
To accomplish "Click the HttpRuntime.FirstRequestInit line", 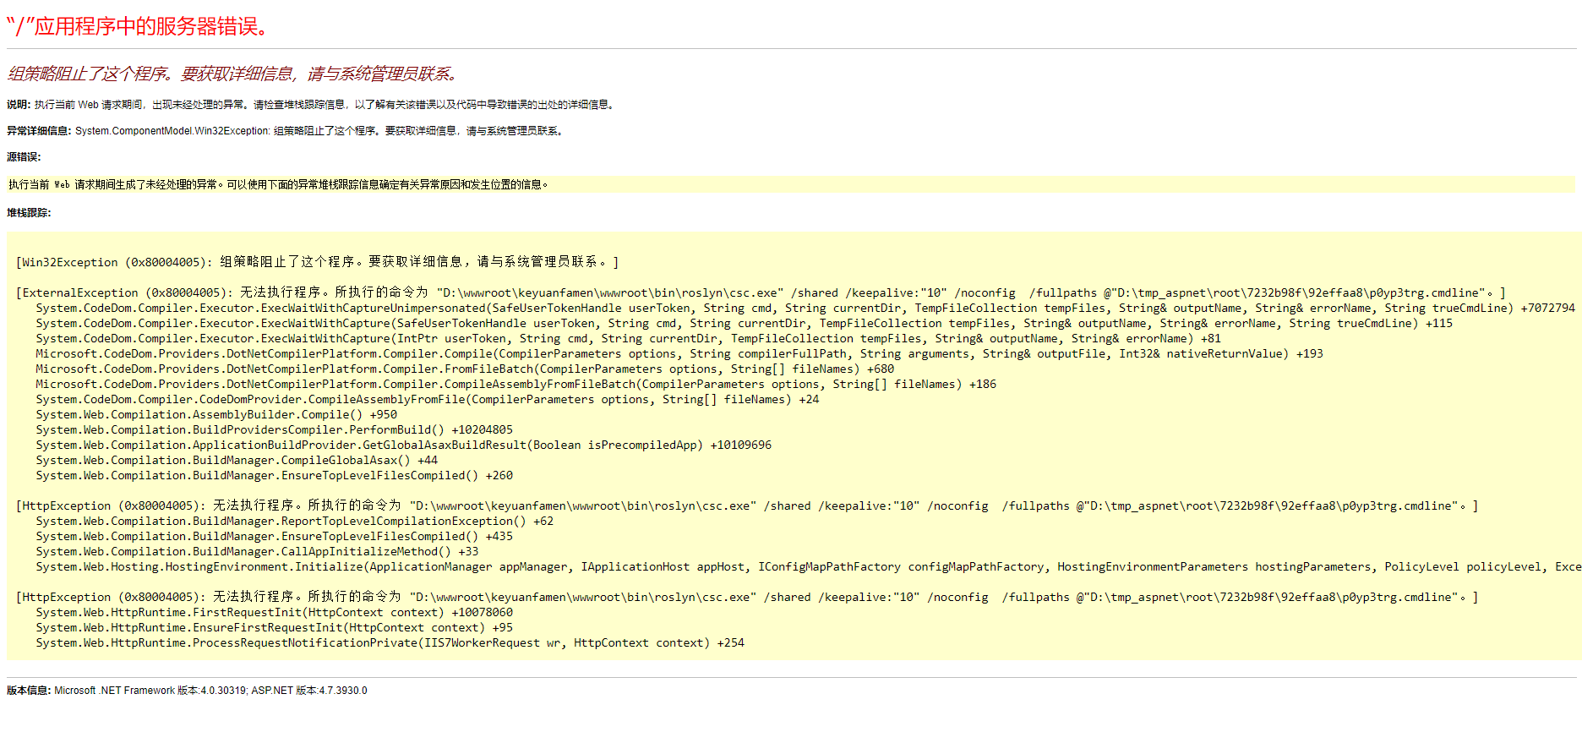I will [274, 613].
